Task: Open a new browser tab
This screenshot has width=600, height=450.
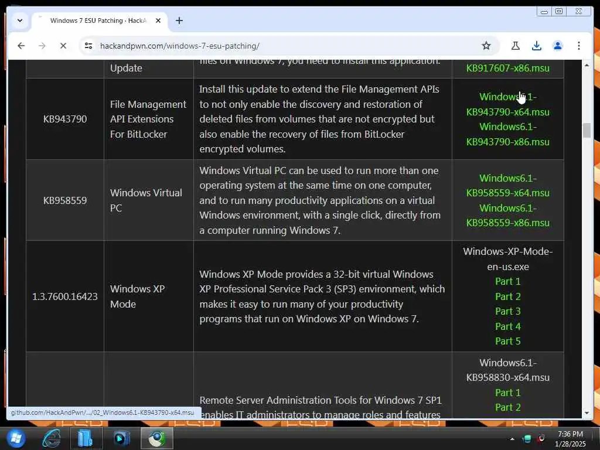Action: pos(179,21)
